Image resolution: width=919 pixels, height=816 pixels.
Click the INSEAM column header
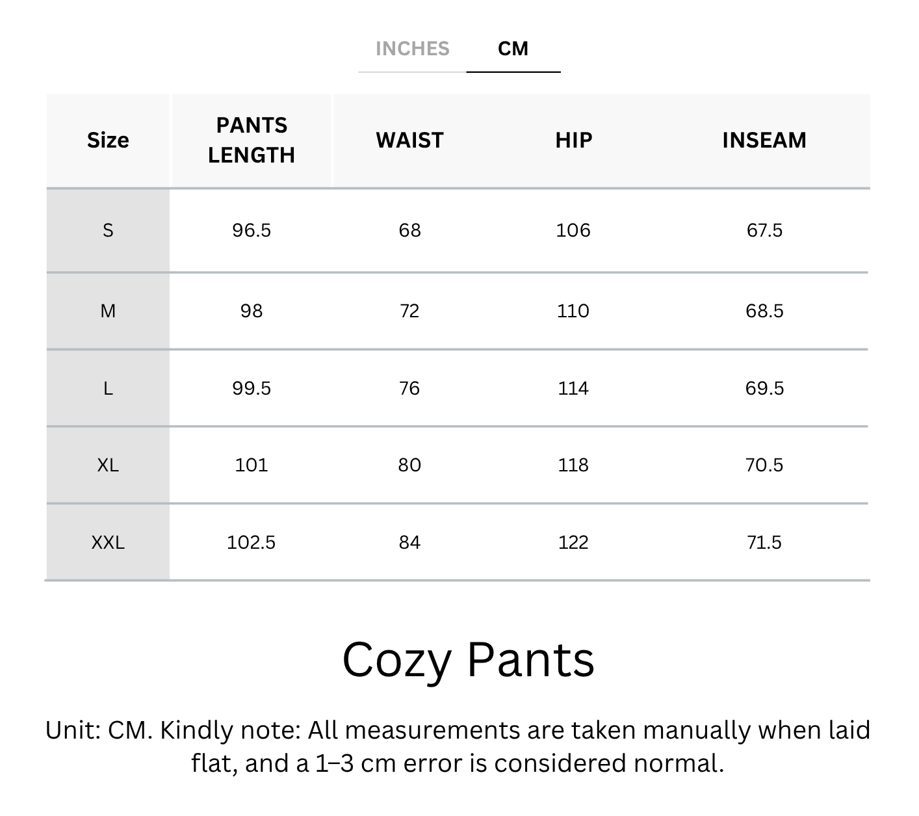(x=764, y=140)
